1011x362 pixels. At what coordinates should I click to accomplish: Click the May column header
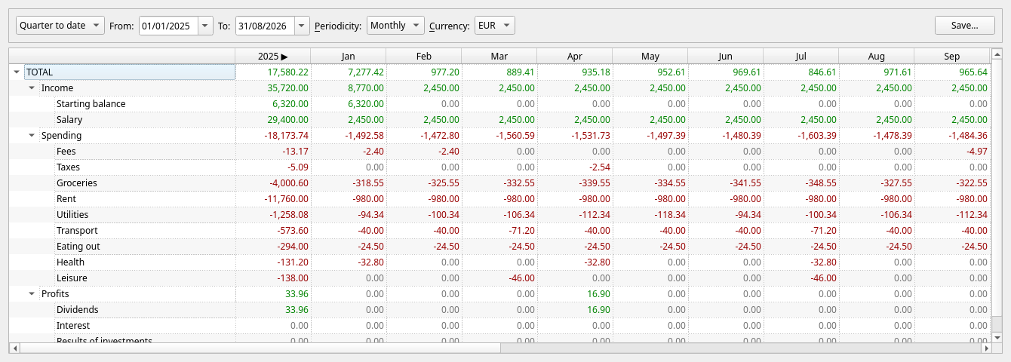point(650,56)
